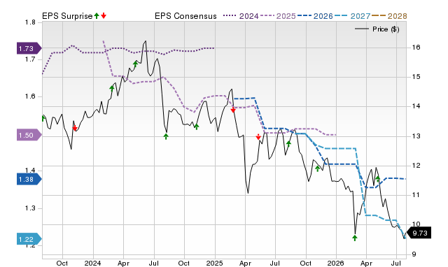448x267 pixels.
Task: Click the 1.6 label on EPS axis
Action: [30, 96]
